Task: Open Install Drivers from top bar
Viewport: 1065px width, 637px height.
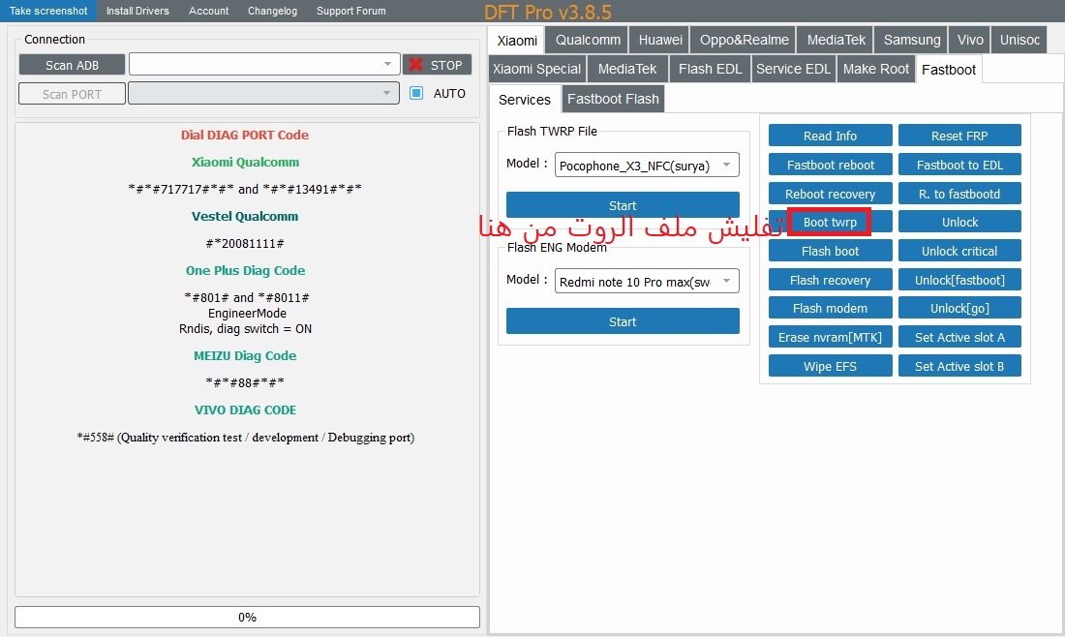Action: pyautogui.click(x=137, y=11)
